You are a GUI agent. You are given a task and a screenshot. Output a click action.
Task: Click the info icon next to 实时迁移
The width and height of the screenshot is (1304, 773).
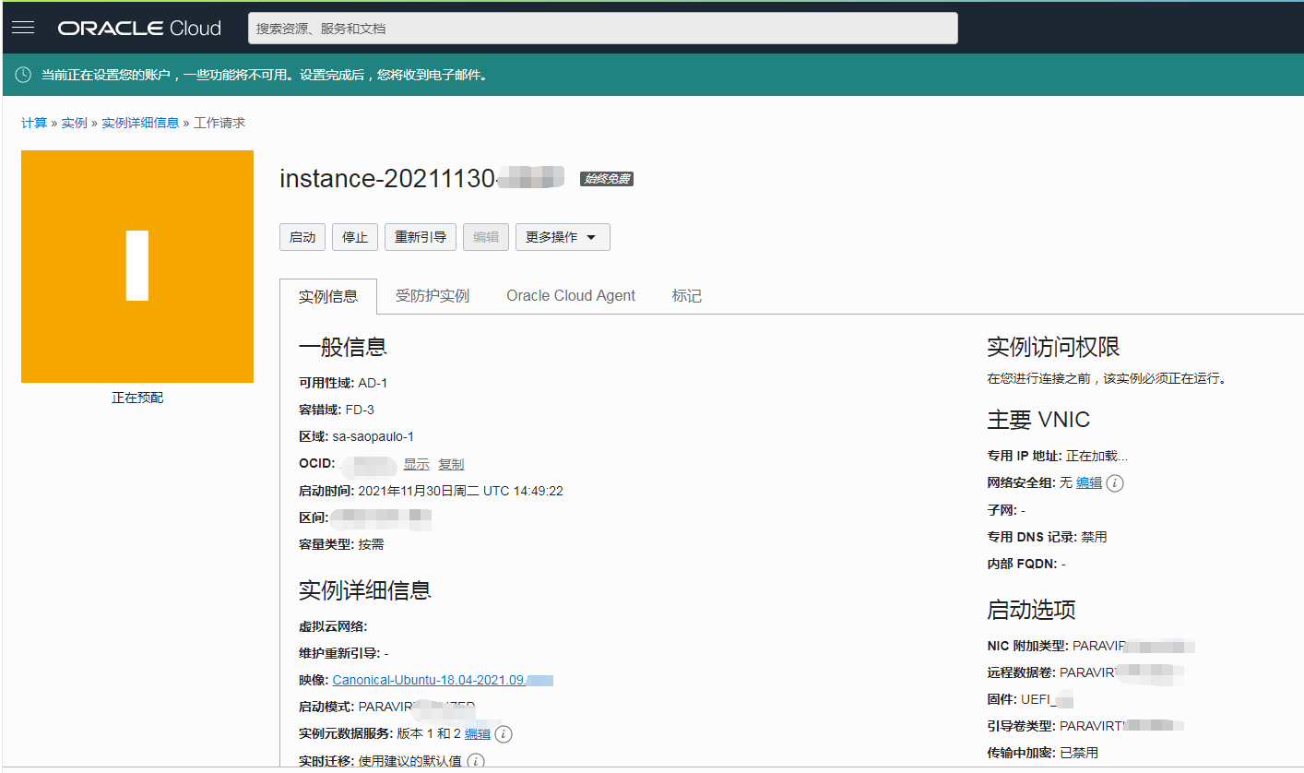coord(476,761)
